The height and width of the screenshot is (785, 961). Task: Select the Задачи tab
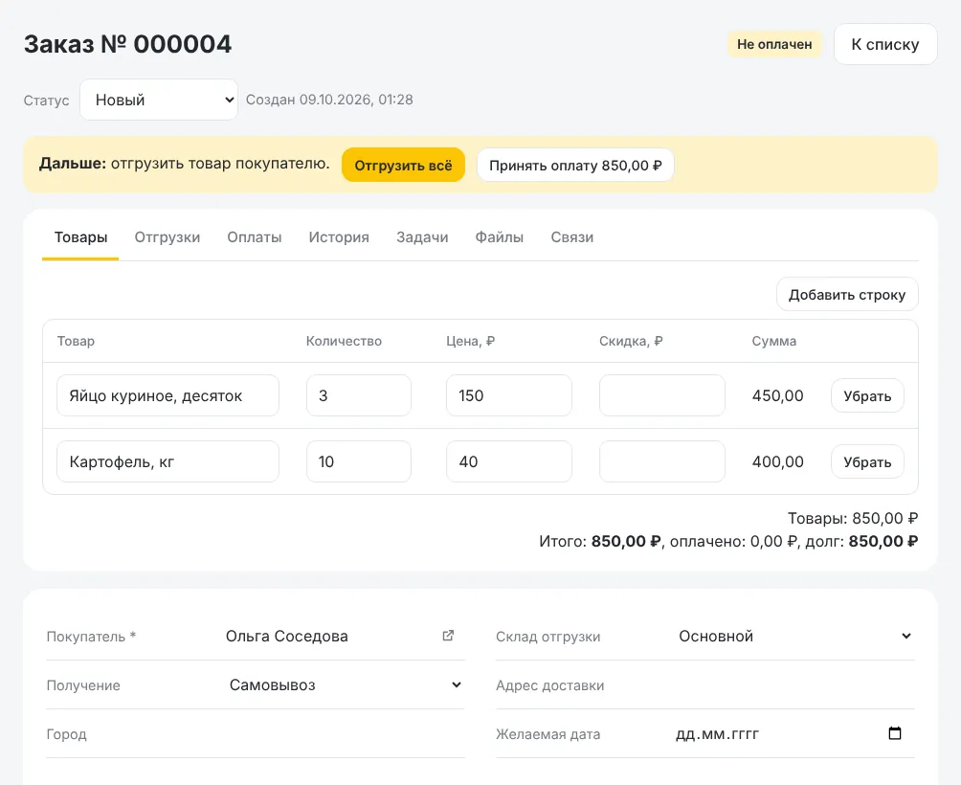[x=422, y=237]
